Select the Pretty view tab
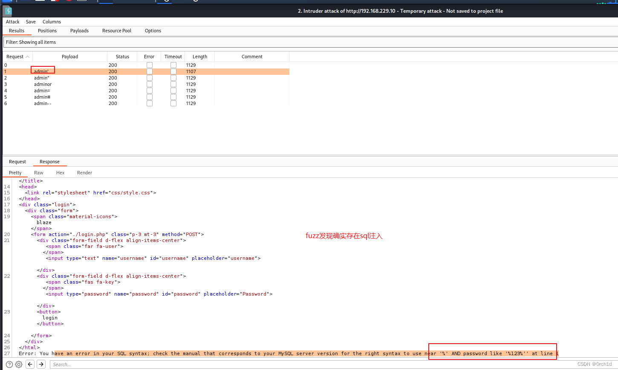 pos(15,173)
